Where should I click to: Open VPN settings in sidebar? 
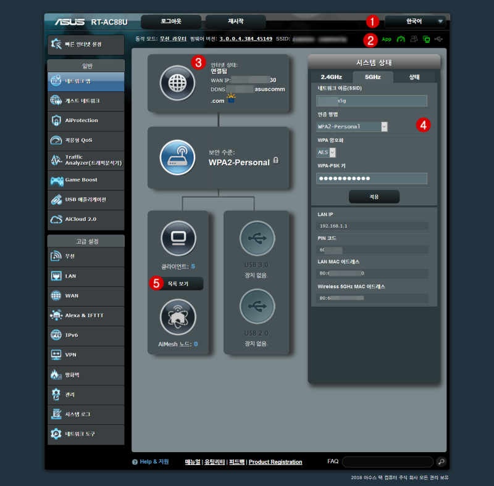coord(86,355)
